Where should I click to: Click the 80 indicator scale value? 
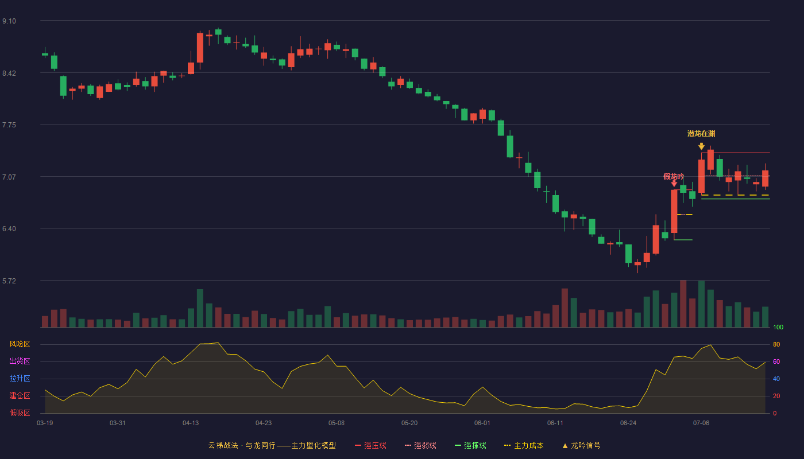pos(776,344)
